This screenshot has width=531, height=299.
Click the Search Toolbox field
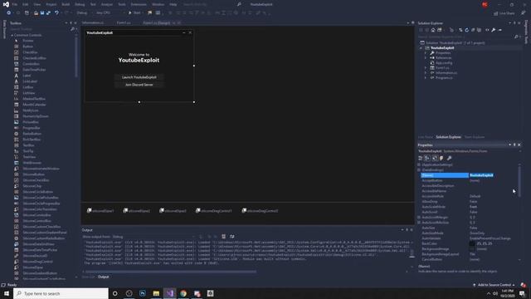tap(40, 29)
